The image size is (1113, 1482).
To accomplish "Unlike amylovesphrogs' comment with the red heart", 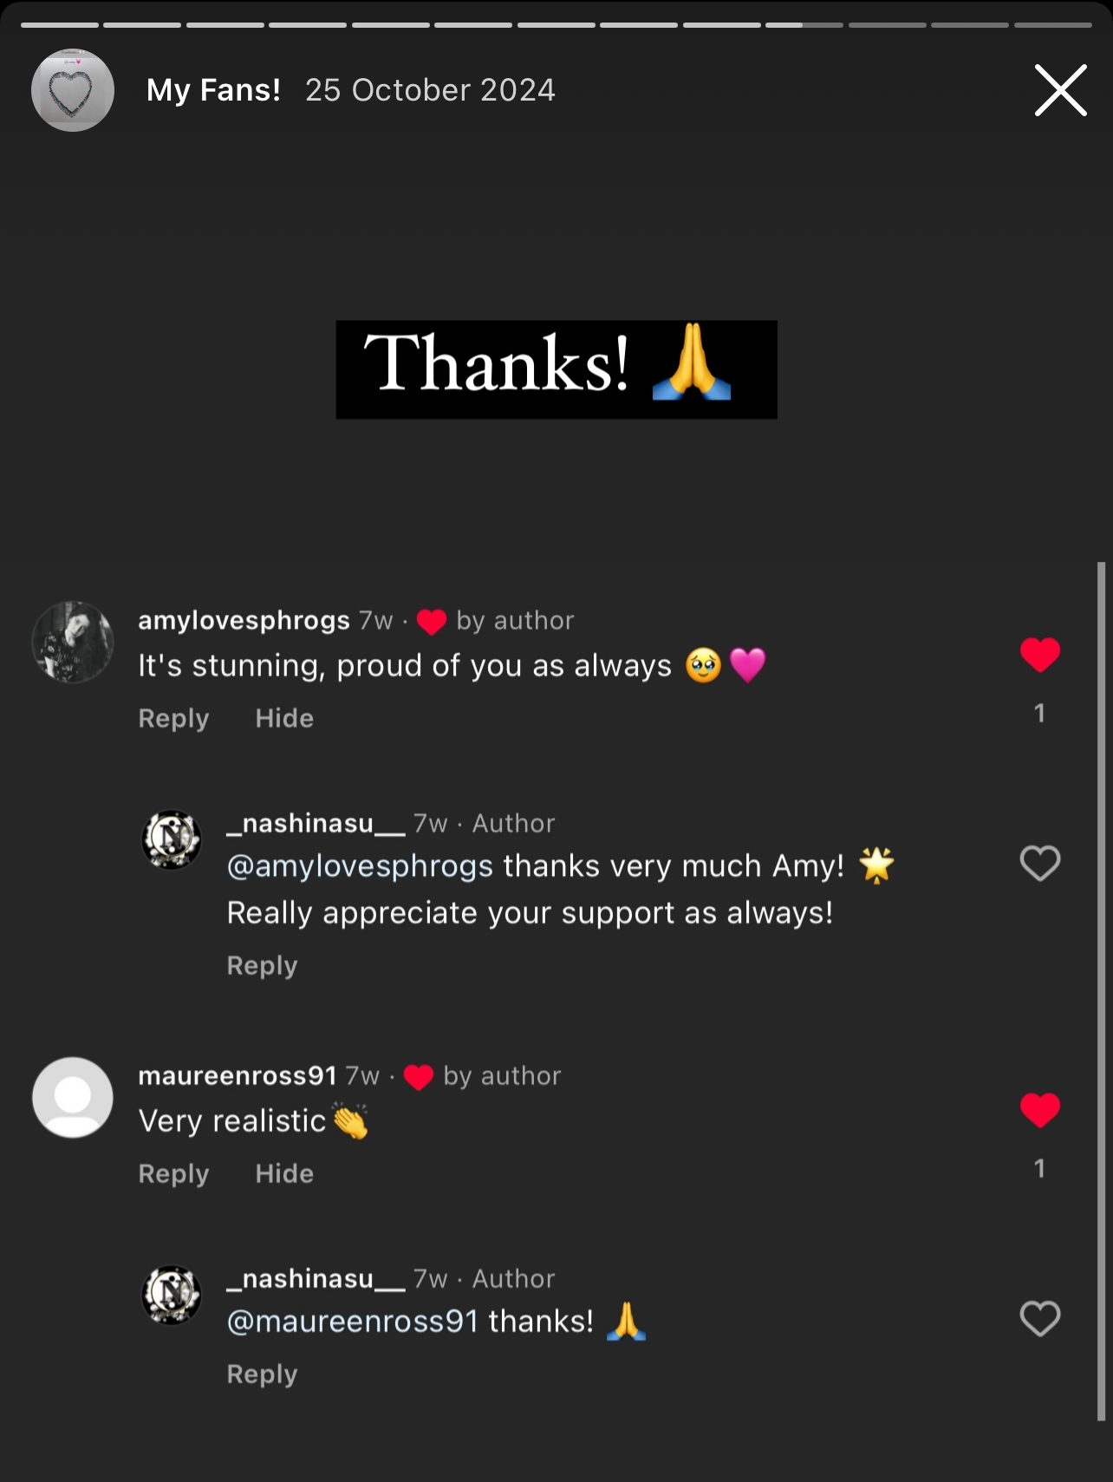I will coord(1039,655).
